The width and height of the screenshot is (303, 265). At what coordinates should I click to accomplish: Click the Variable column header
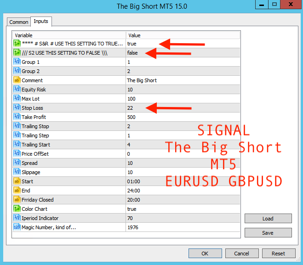[69, 35]
